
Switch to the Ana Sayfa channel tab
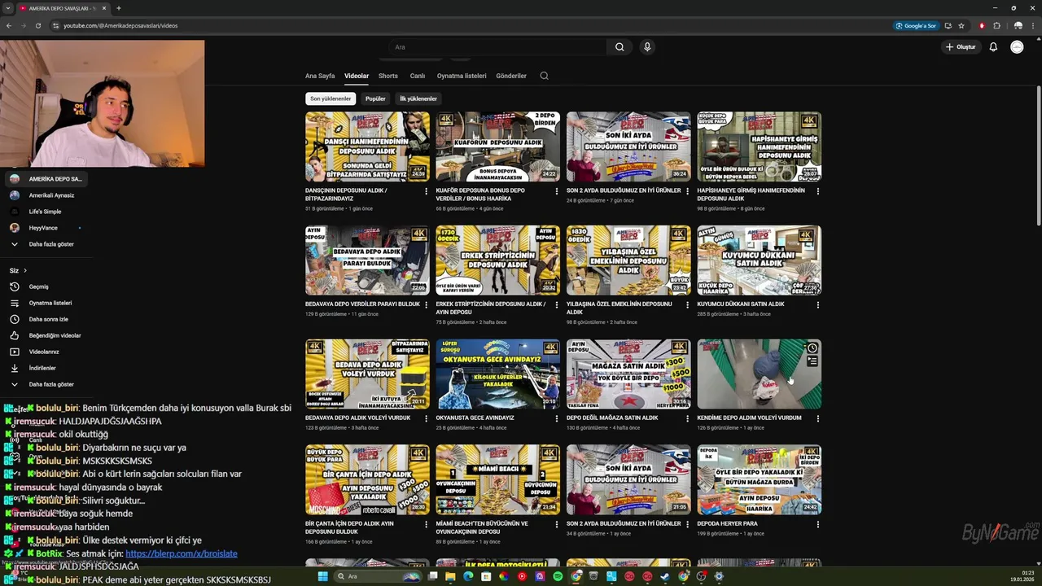(x=320, y=76)
